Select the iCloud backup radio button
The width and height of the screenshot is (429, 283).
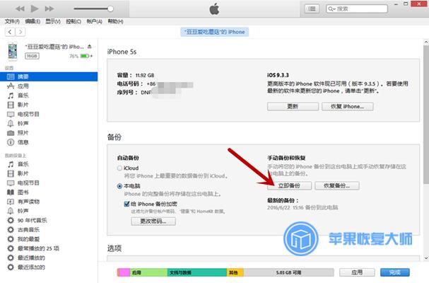[119, 168]
